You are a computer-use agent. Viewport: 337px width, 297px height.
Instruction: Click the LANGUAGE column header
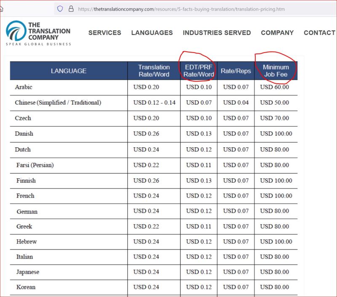69,71
